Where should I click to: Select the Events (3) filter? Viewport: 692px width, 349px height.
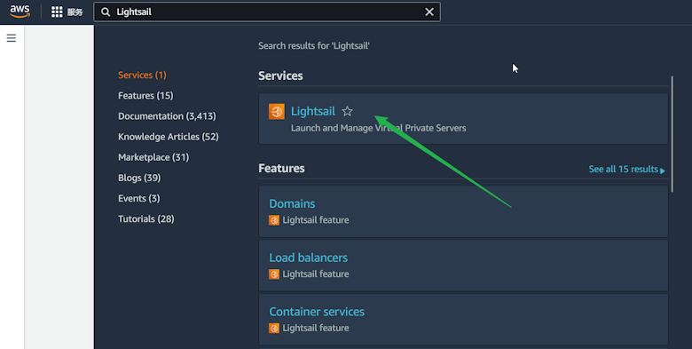point(138,198)
